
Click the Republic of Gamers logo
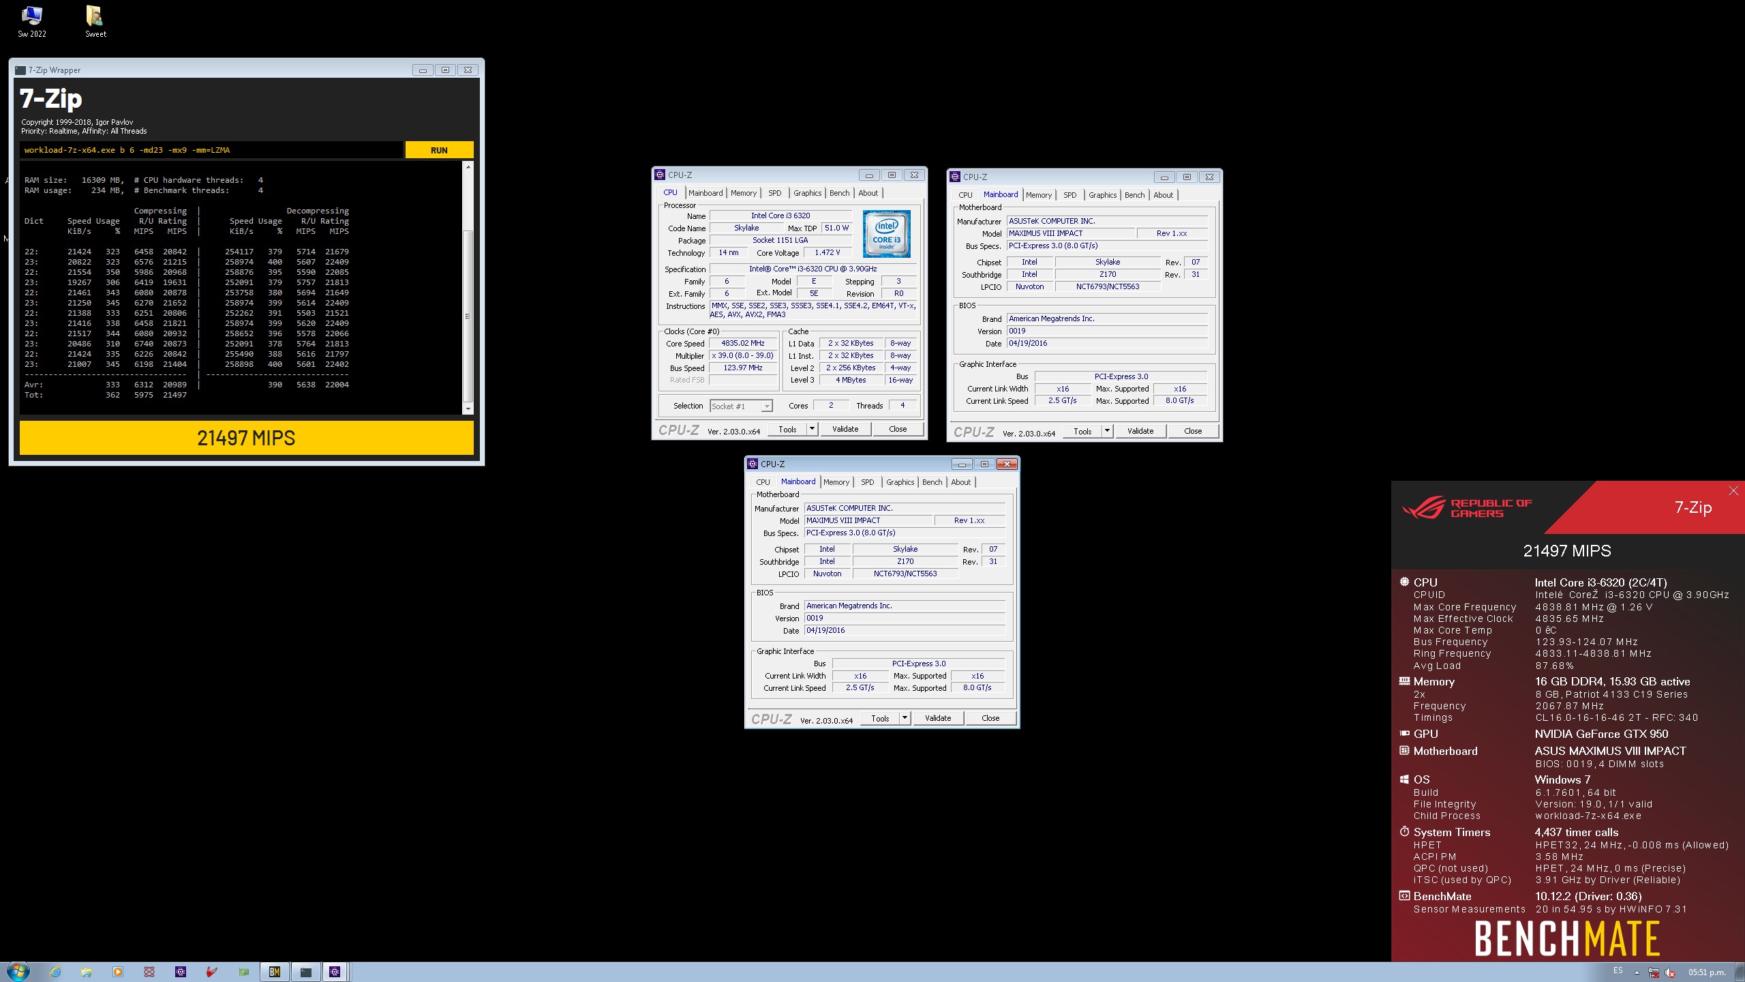click(1467, 508)
